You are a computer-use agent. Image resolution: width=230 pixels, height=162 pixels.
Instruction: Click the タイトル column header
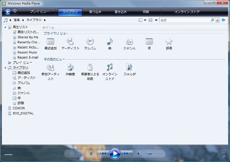tap(51, 28)
